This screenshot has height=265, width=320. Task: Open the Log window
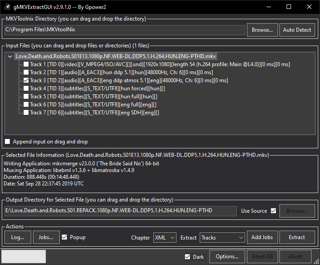18,237
